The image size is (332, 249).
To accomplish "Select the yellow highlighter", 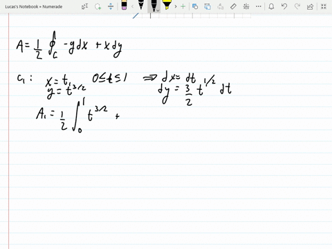I will [167, 5].
